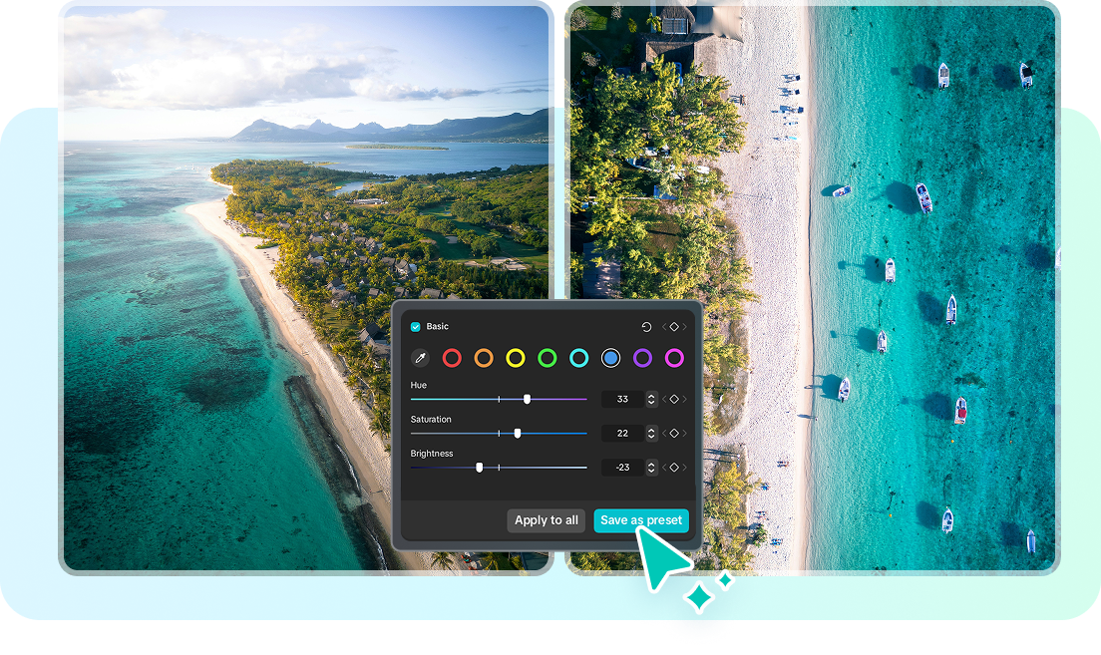Click the Hue slider handle
Viewport: 1101px width, 655px height.
click(x=527, y=398)
